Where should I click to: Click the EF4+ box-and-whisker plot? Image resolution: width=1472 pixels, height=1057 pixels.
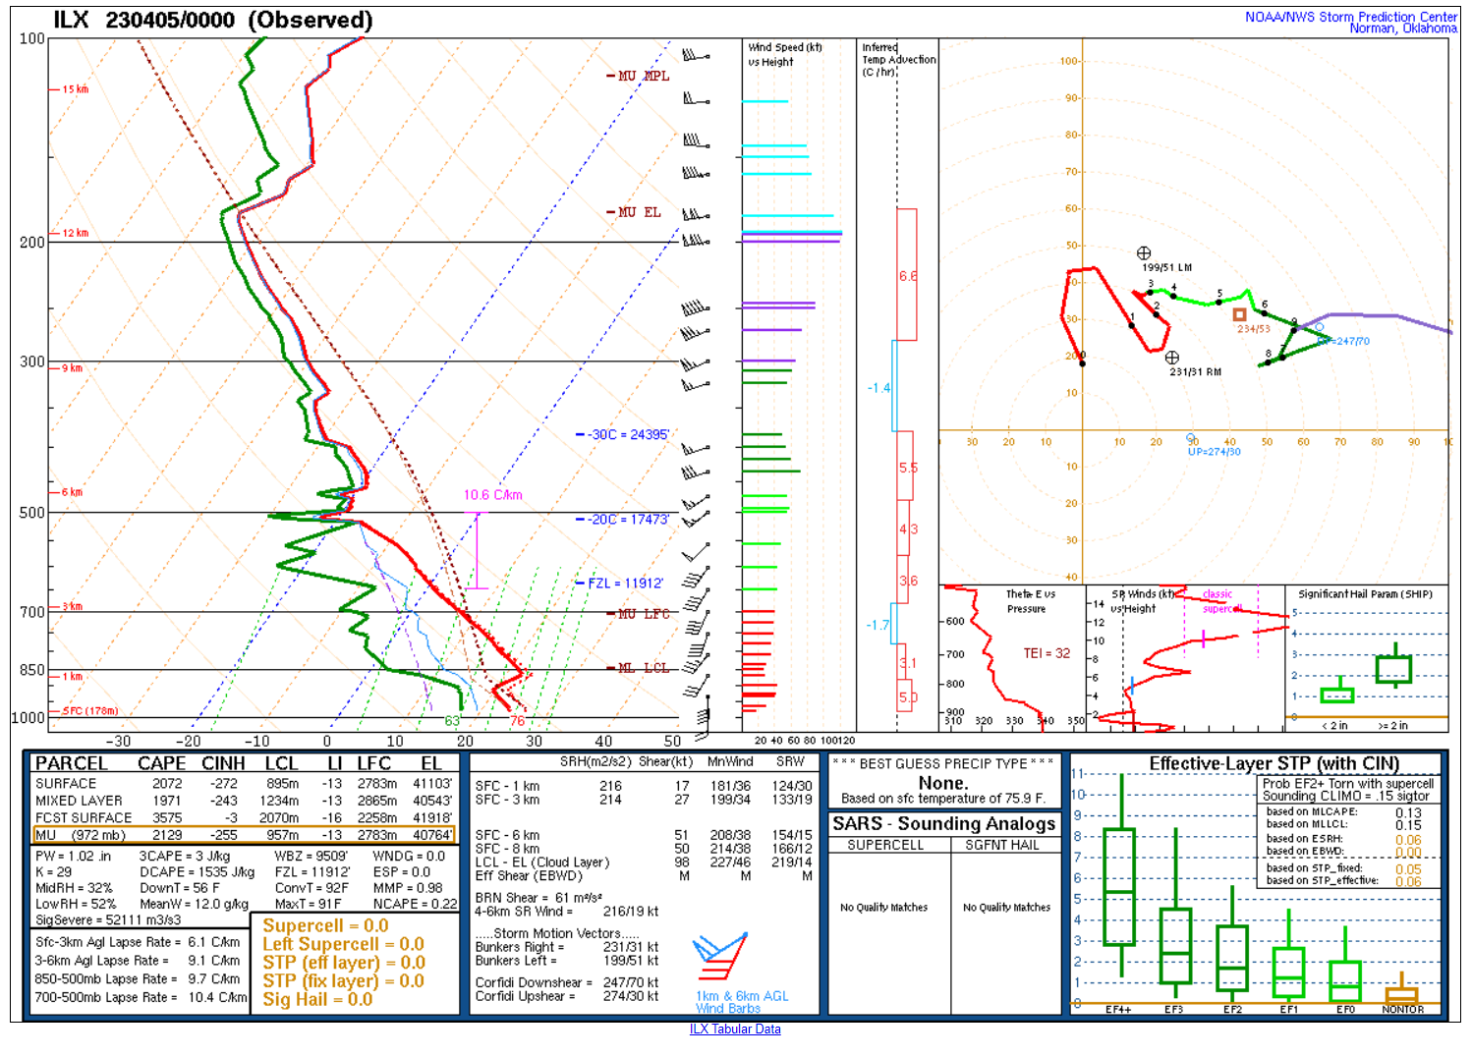tap(1119, 887)
